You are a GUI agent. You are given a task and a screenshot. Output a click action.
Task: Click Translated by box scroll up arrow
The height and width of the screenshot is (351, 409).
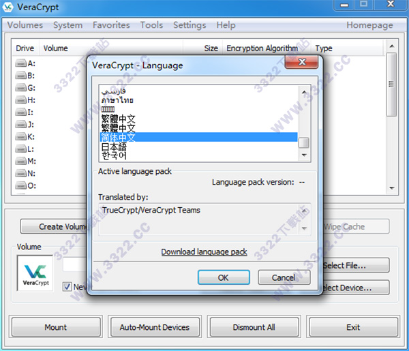pos(304,210)
